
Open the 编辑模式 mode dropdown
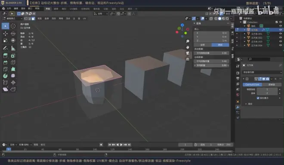(x=12, y=18)
